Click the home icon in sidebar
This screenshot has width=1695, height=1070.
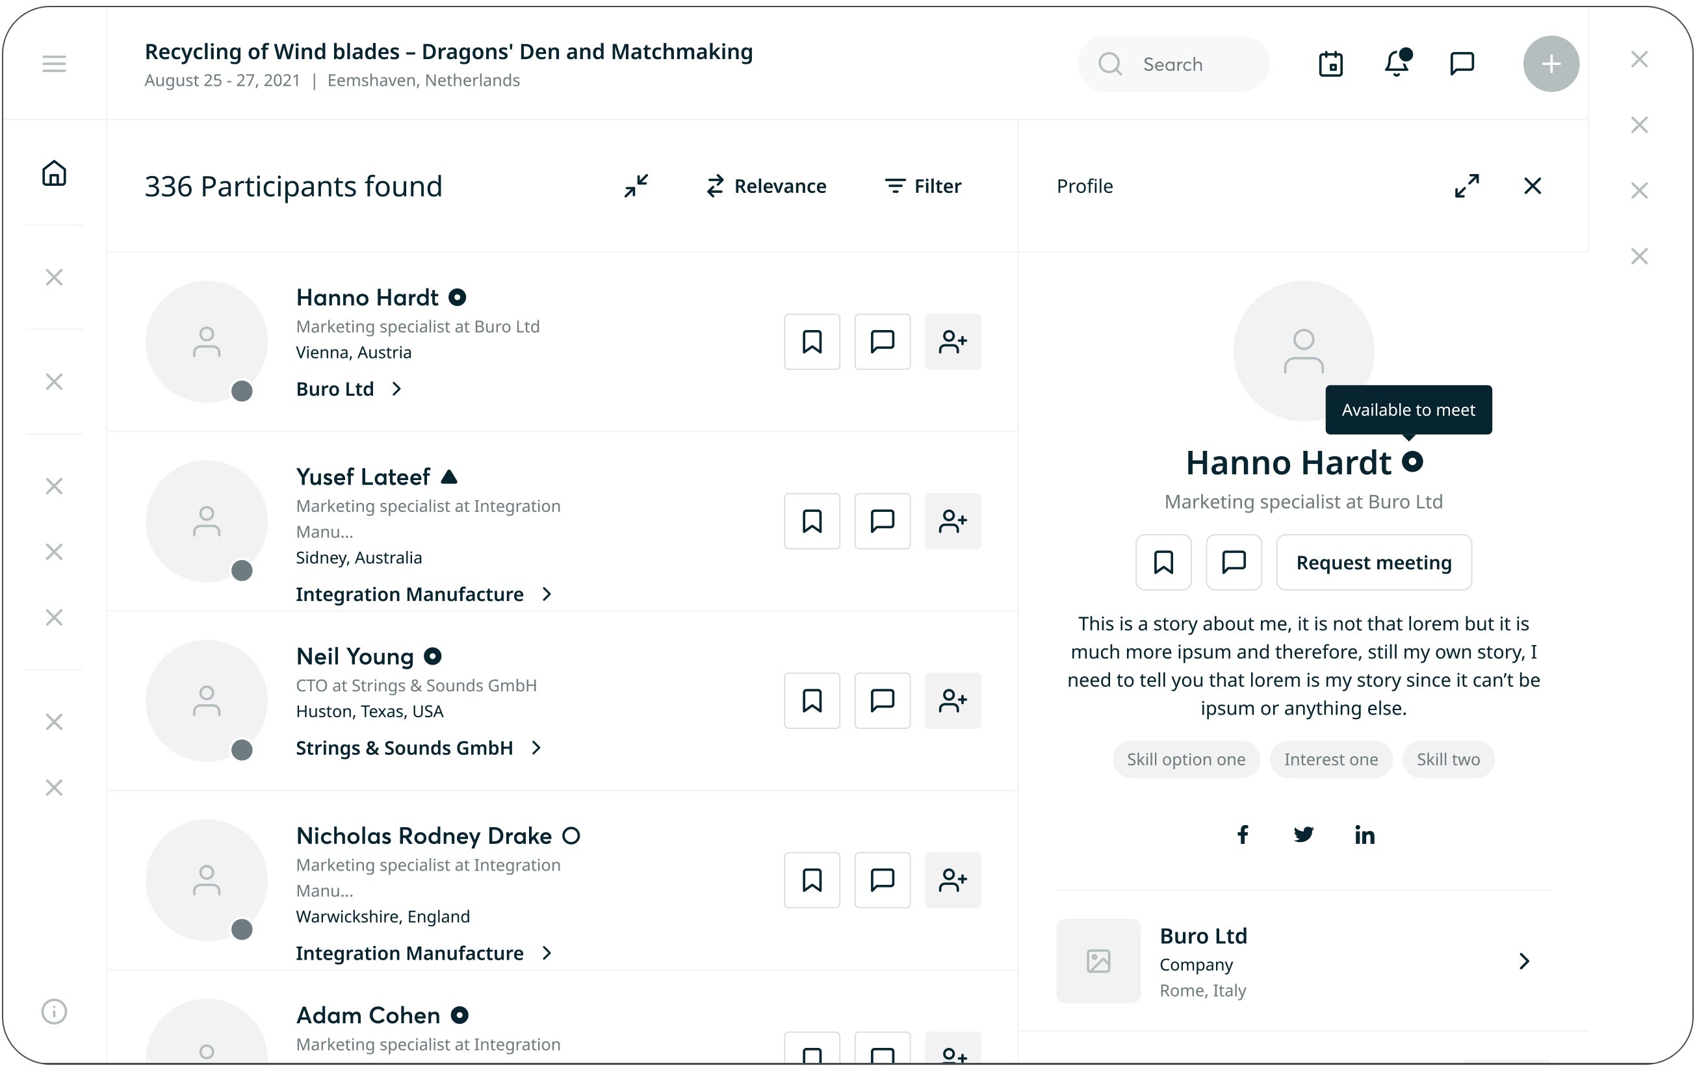click(54, 173)
